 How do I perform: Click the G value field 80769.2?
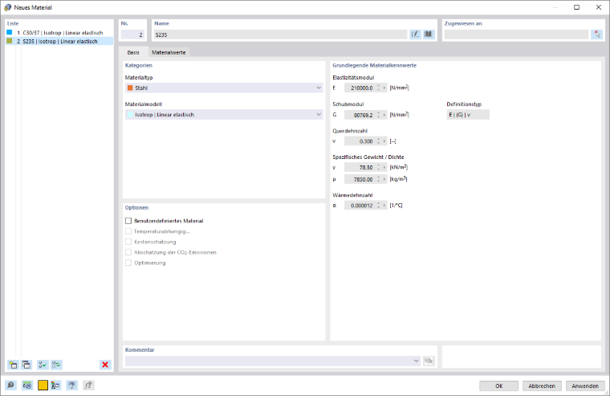pos(360,115)
